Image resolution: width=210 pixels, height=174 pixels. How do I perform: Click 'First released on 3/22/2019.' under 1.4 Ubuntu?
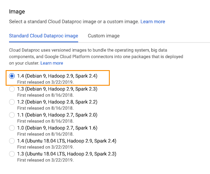coord(46,147)
